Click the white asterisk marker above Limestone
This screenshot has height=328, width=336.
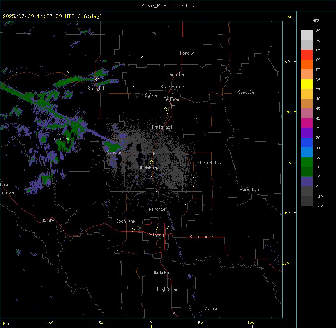(x=60, y=135)
